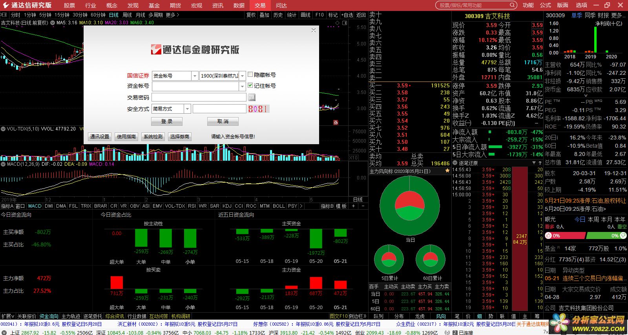Click the 通达信 logo in title bar
The height and width of the screenshot is (335, 628).
click(x=5, y=5)
